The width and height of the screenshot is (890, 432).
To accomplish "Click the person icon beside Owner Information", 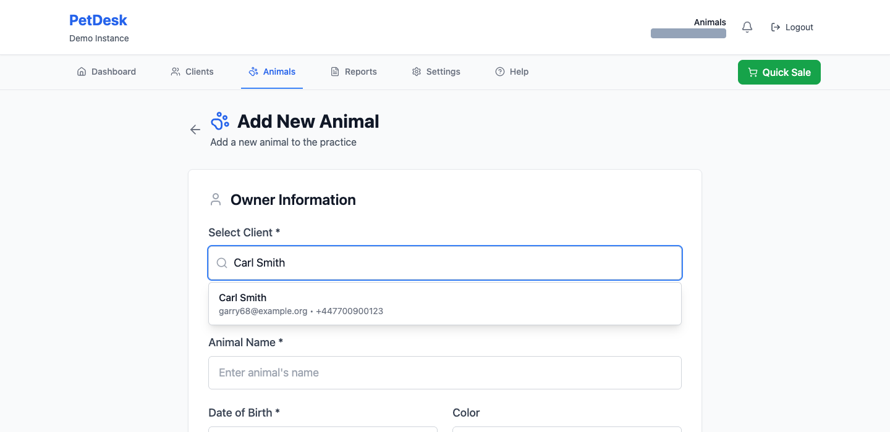I will coord(216,200).
